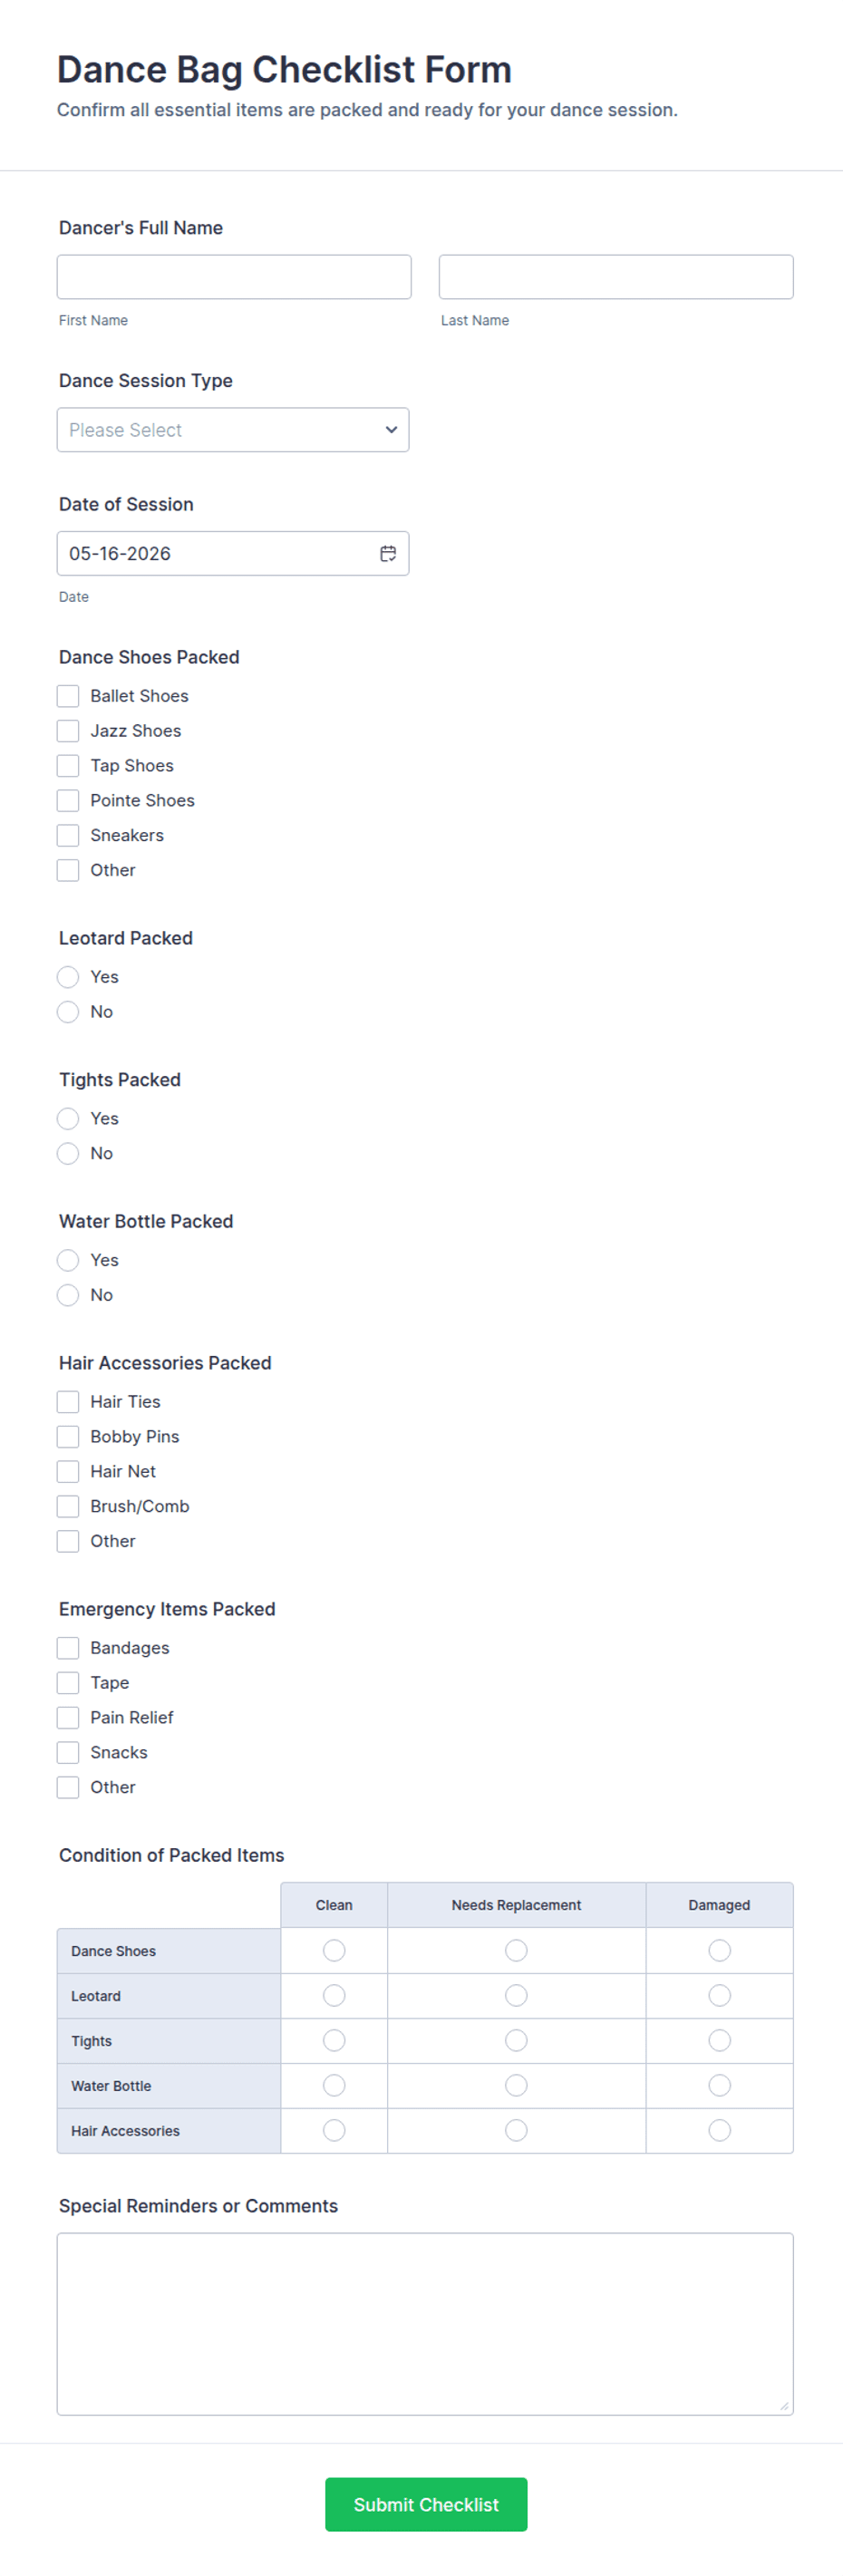The width and height of the screenshot is (843, 2576).
Task: Mark Water Bottle as Damaged
Action: [719, 2085]
